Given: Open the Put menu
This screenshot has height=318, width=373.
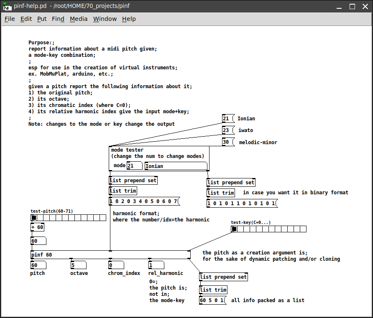Looking at the screenshot, I should (x=42, y=19).
